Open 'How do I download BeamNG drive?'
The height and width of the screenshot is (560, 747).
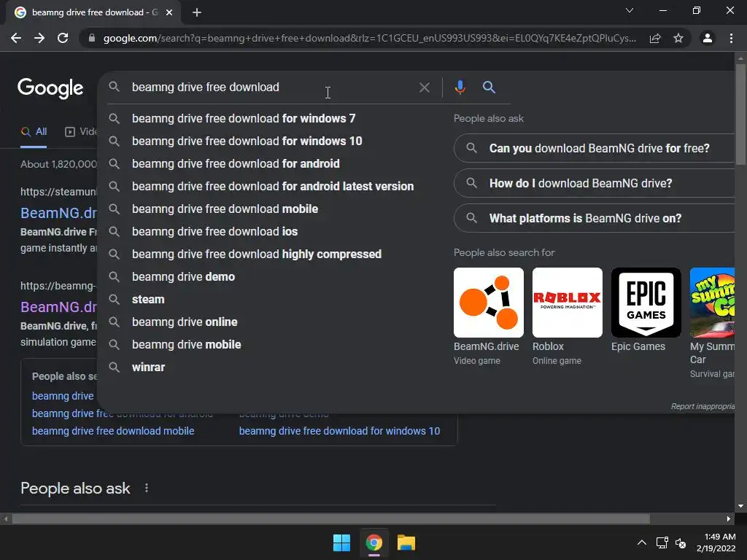(594, 183)
